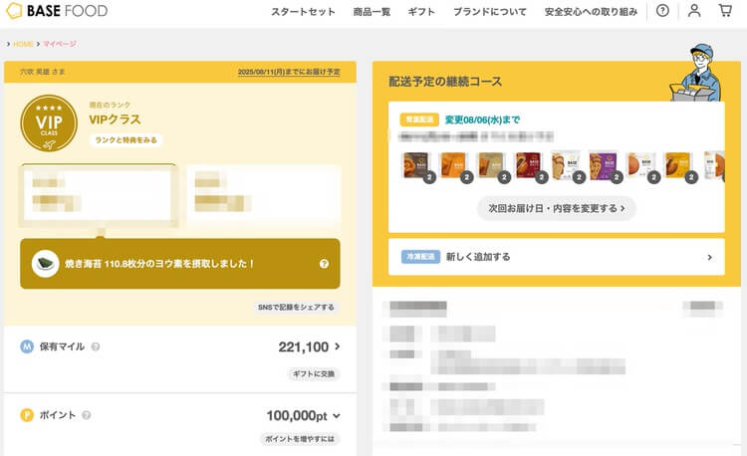Go to HOME breadcrumb link
Screen dimensions: 747x456
point(23,44)
